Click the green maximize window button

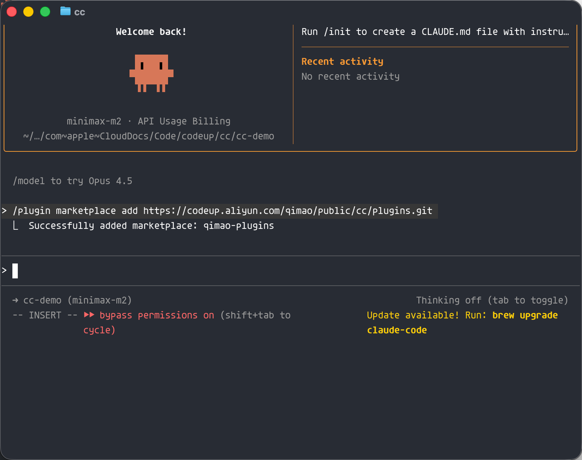point(45,12)
